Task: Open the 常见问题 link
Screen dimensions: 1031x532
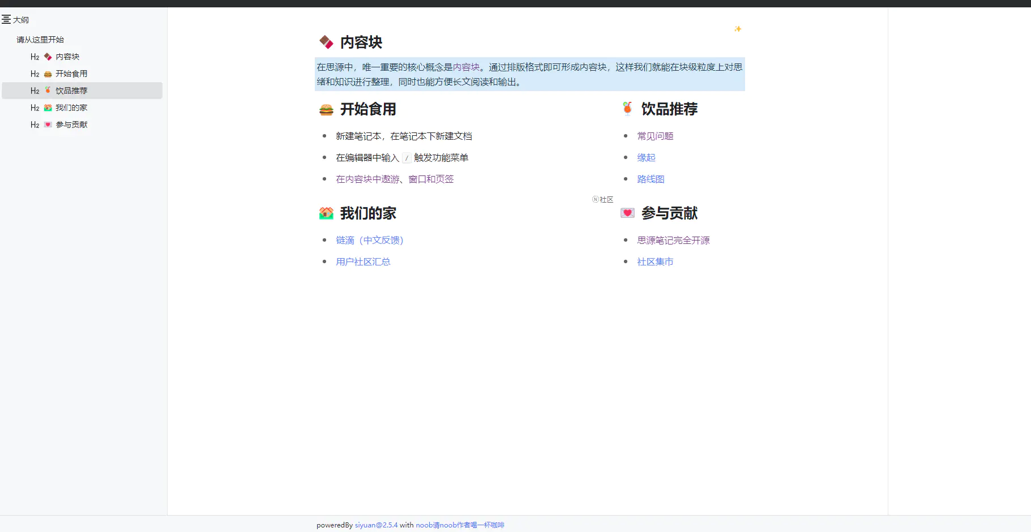Action: point(655,136)
